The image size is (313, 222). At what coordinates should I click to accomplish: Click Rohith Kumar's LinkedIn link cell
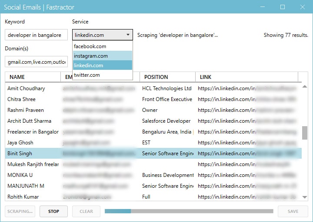247,197
